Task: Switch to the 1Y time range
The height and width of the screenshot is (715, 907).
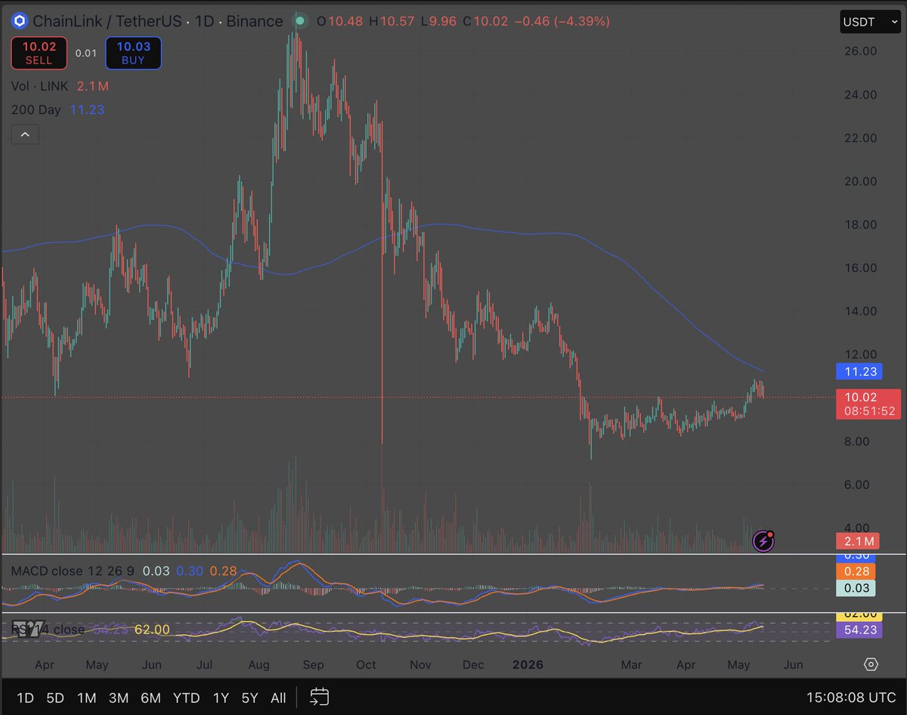Action: pos(221,698)
